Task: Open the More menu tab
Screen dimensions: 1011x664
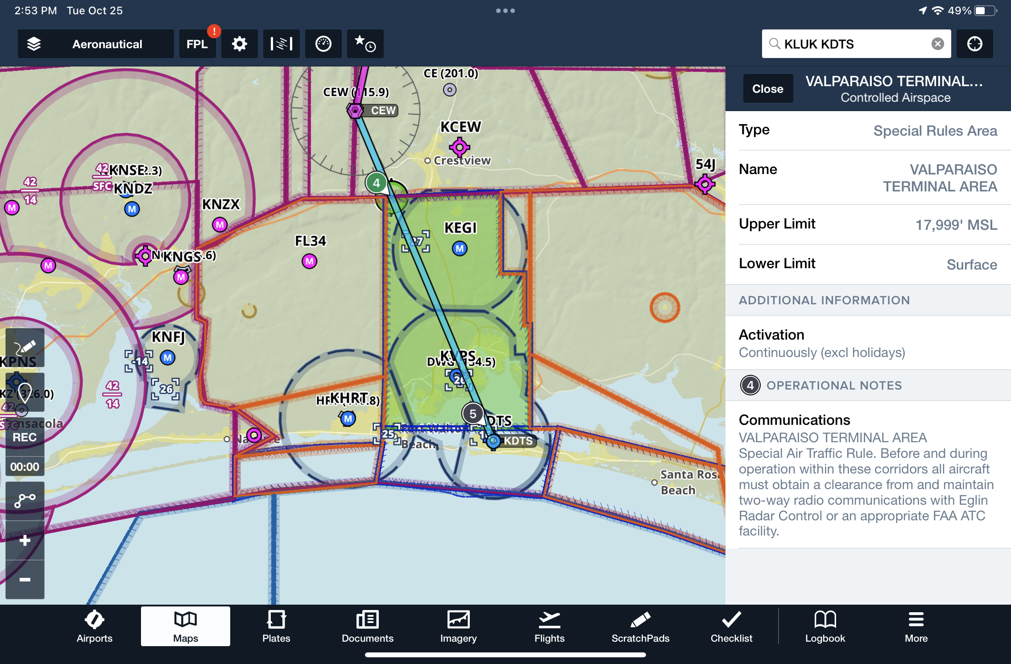Action: coord(916,627)
